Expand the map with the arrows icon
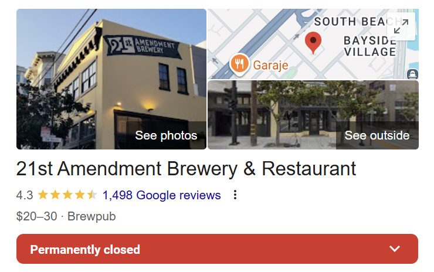This screenshot has width=434, height=272. coord(401,26)
